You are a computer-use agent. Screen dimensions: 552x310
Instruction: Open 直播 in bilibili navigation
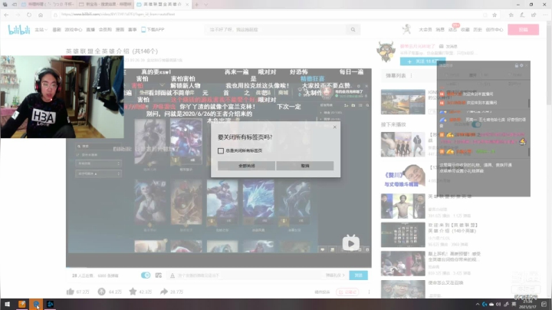[x=90, y=30]
